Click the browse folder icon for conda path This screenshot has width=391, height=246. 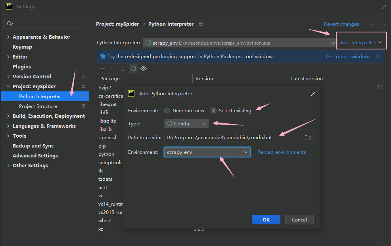(307, 138)
